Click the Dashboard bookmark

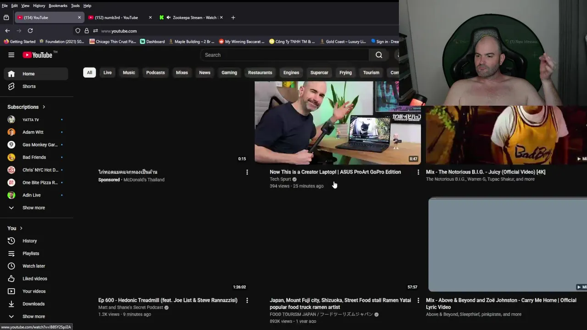click(x=153, y=42)
